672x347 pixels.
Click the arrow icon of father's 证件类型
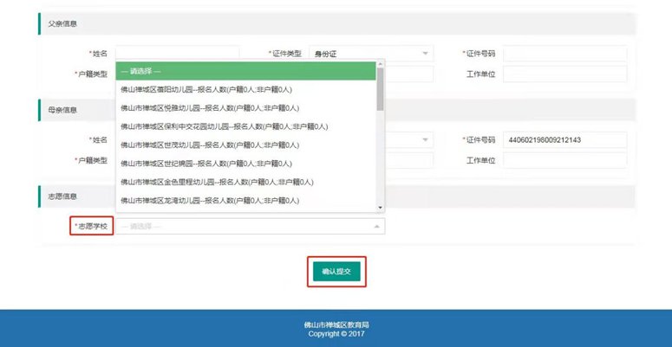click(425, 54)
